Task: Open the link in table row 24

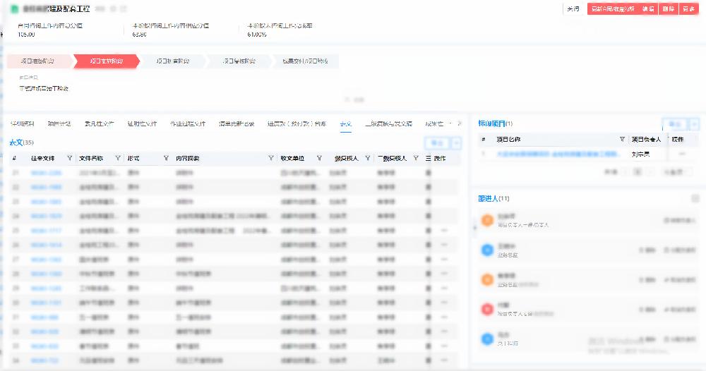Action: 46,216
